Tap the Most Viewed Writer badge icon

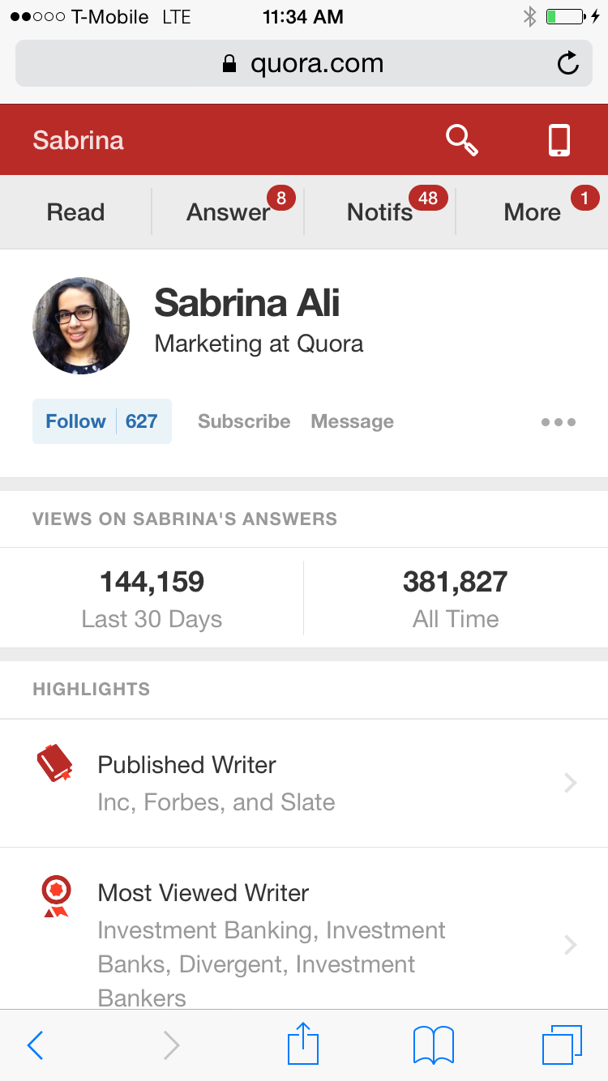56,895
